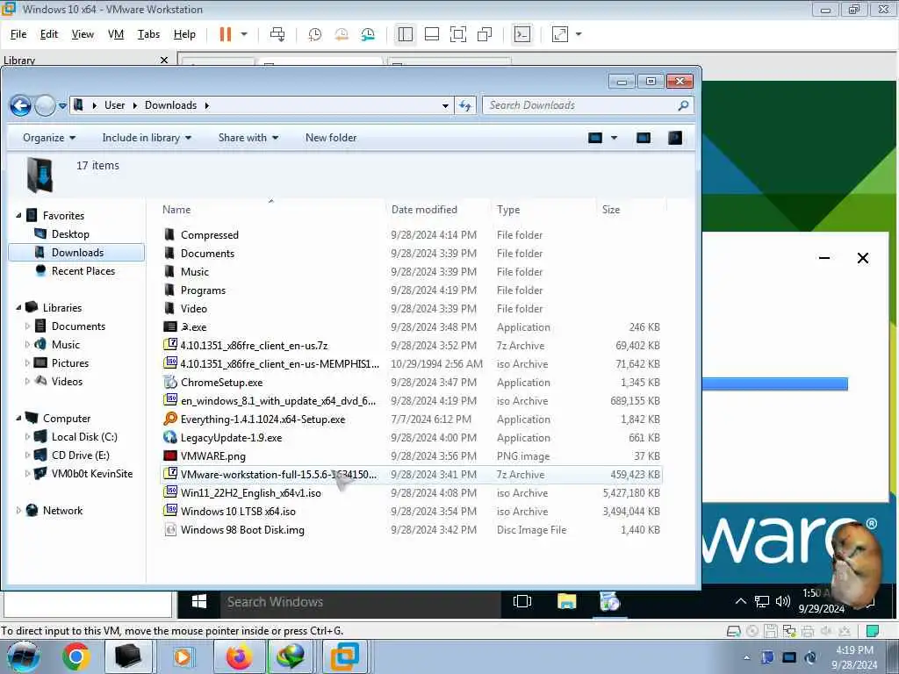Image resolution: width=899 pixels, height=674 pixels.
Task: Refresh the Downloads folder address bar
Action: coord(465,105)
